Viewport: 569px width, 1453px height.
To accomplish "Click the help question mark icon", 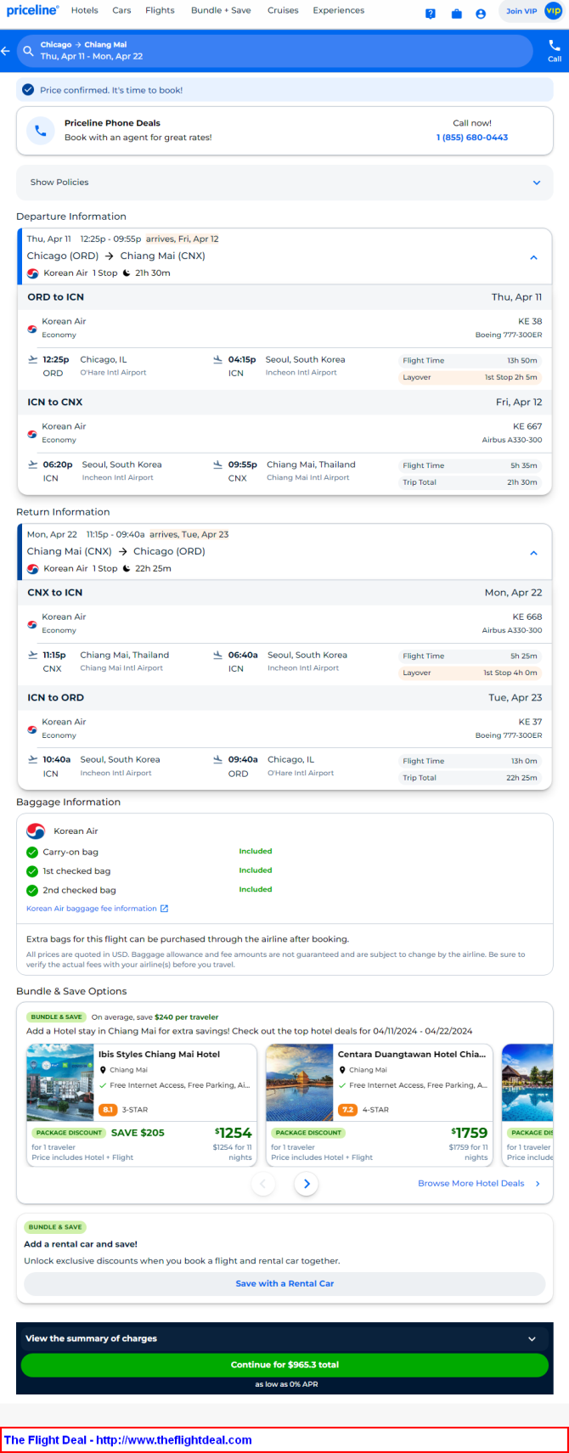I will point(431,14).
